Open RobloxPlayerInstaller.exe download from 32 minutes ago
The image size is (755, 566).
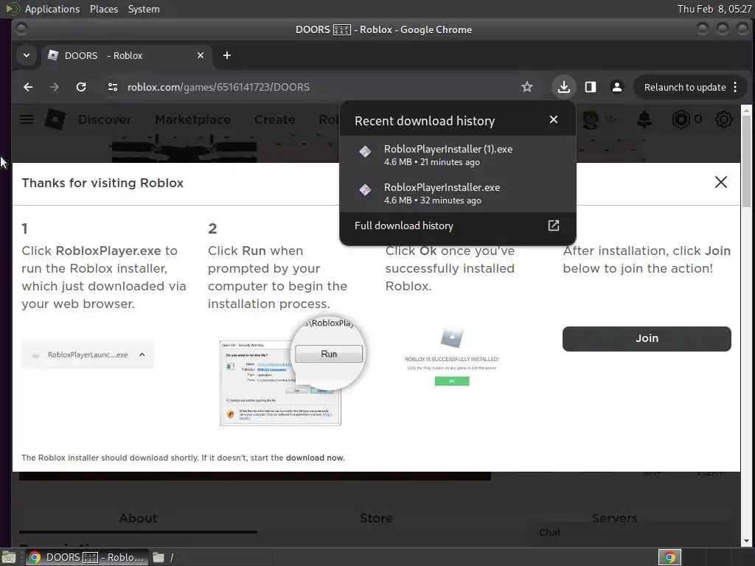457,193
